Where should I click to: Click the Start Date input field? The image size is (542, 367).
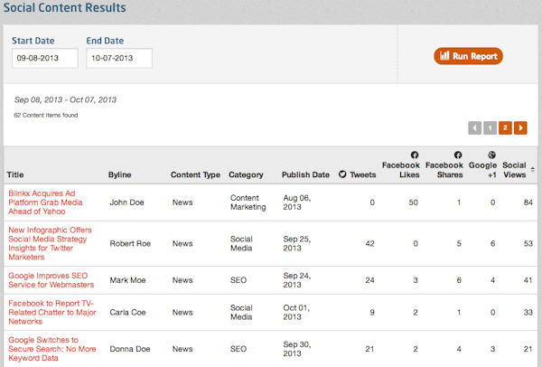click(x=45, y=58)
